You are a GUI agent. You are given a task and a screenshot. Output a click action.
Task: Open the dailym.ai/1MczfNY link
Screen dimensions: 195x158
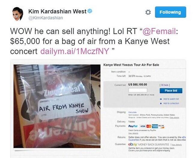click(75, 51)
